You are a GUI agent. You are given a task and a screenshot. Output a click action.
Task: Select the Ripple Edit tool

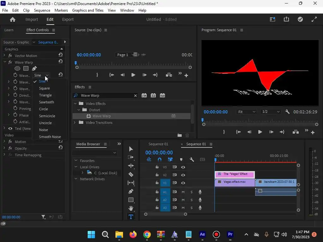click(x=131, y=166)
